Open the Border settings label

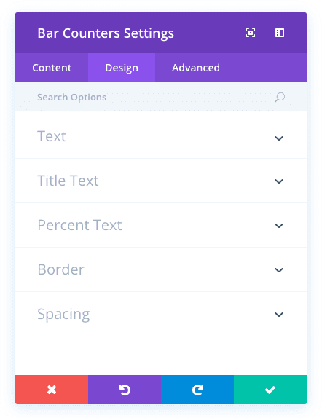point(60,269)
